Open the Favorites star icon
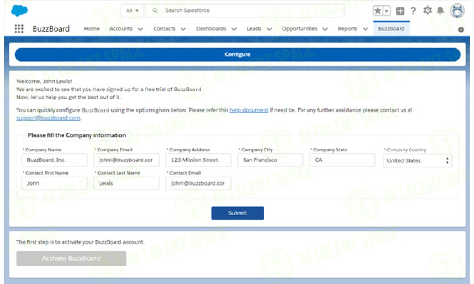The width and height of the screenshot is (474, 284). tap(378, 11)
